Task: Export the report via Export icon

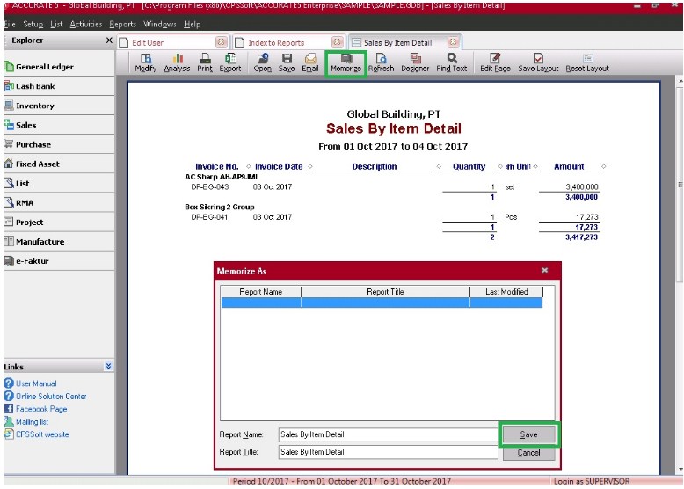Action: [x=229, y=62]
